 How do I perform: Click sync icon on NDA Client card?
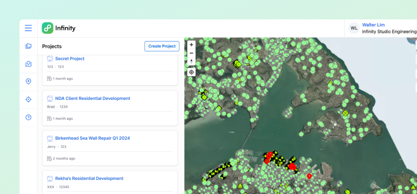pyautogui.click(x=49, y=119)
